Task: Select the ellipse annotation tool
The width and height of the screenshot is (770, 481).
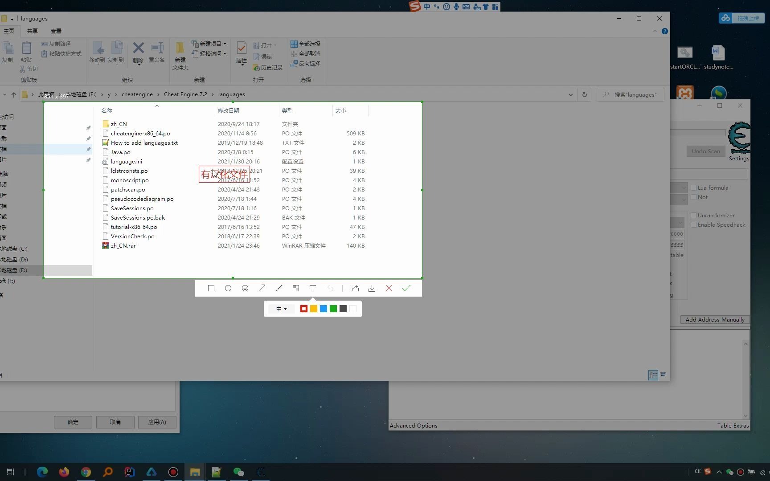Action: (228, 288)
